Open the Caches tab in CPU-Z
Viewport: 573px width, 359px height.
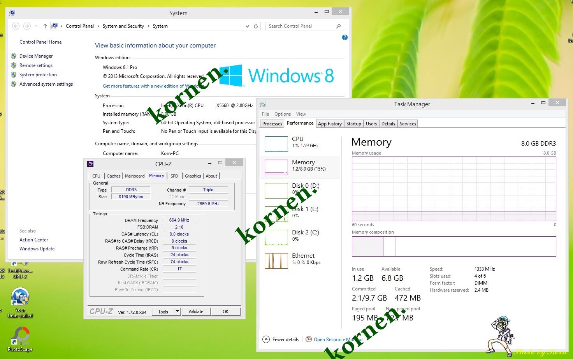tap(114, 176)
